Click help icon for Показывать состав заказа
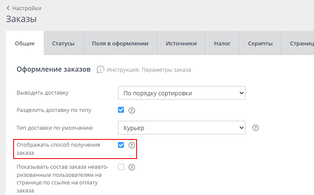The height and width of the screenshot is (195, 314). [132, 167]
